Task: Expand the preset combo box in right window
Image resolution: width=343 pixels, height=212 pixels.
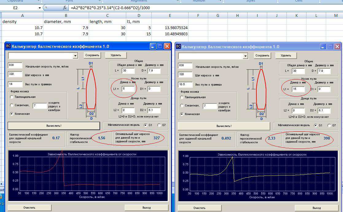Action: (245, 56)
